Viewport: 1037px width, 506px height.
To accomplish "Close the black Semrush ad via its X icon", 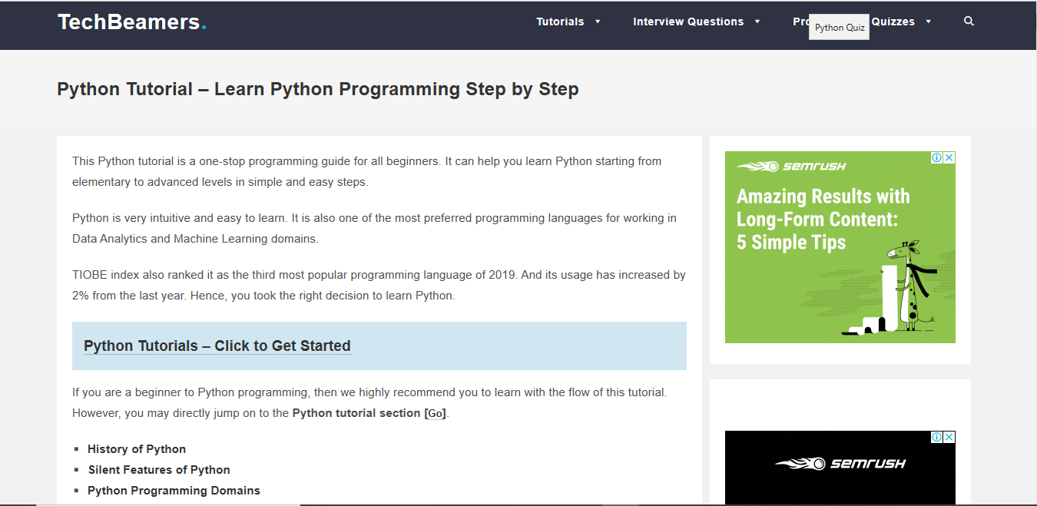I will (x=950, y=436).
